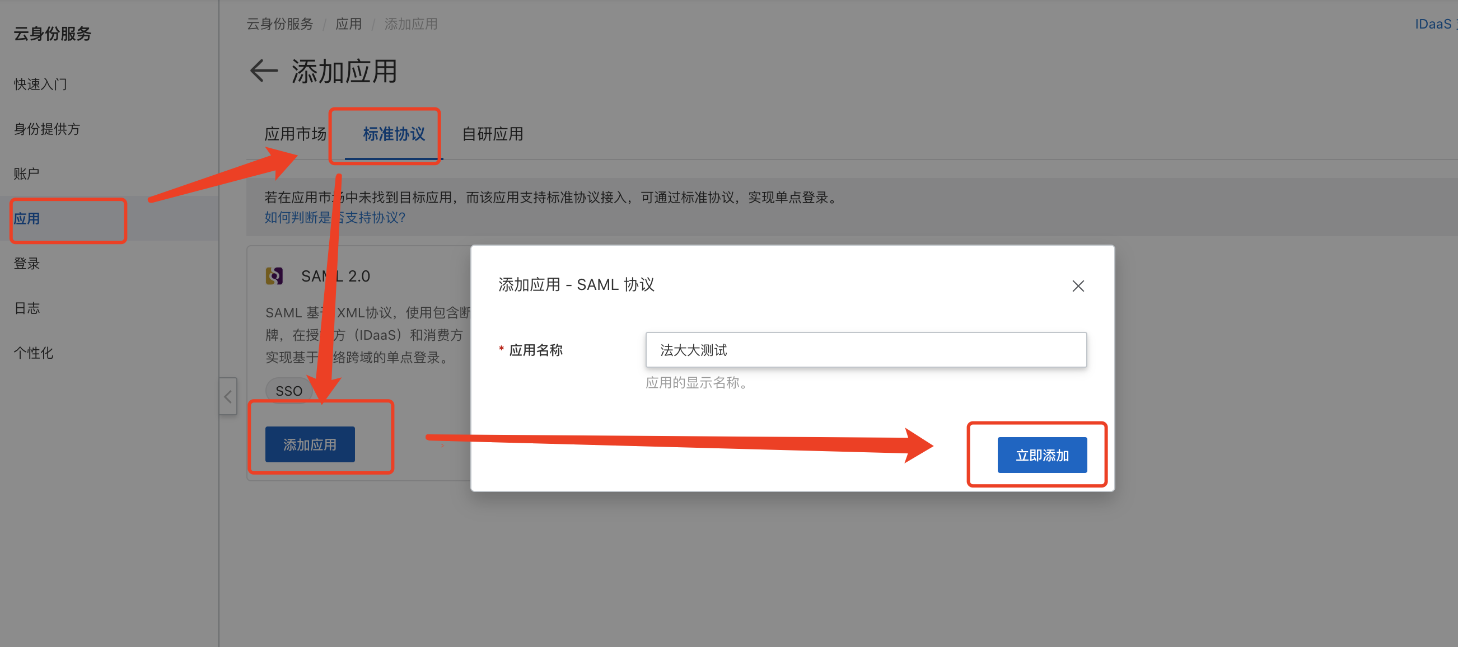Click the SAML 2.0 logo icon
The image size is (1458, 647).
click(x=274, y=276)
